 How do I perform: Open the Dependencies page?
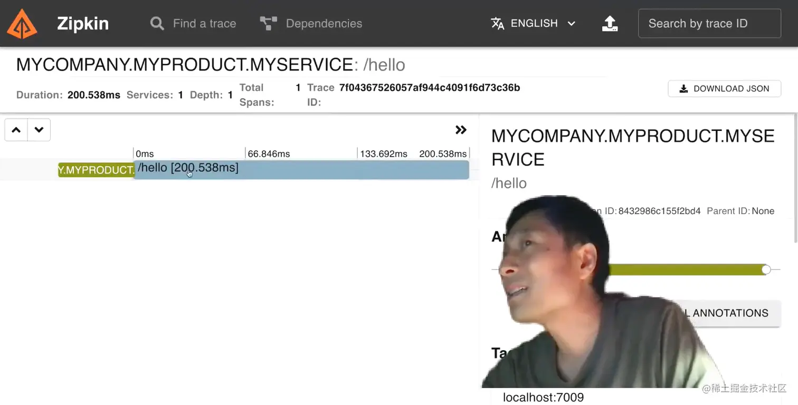coord(311,24)
